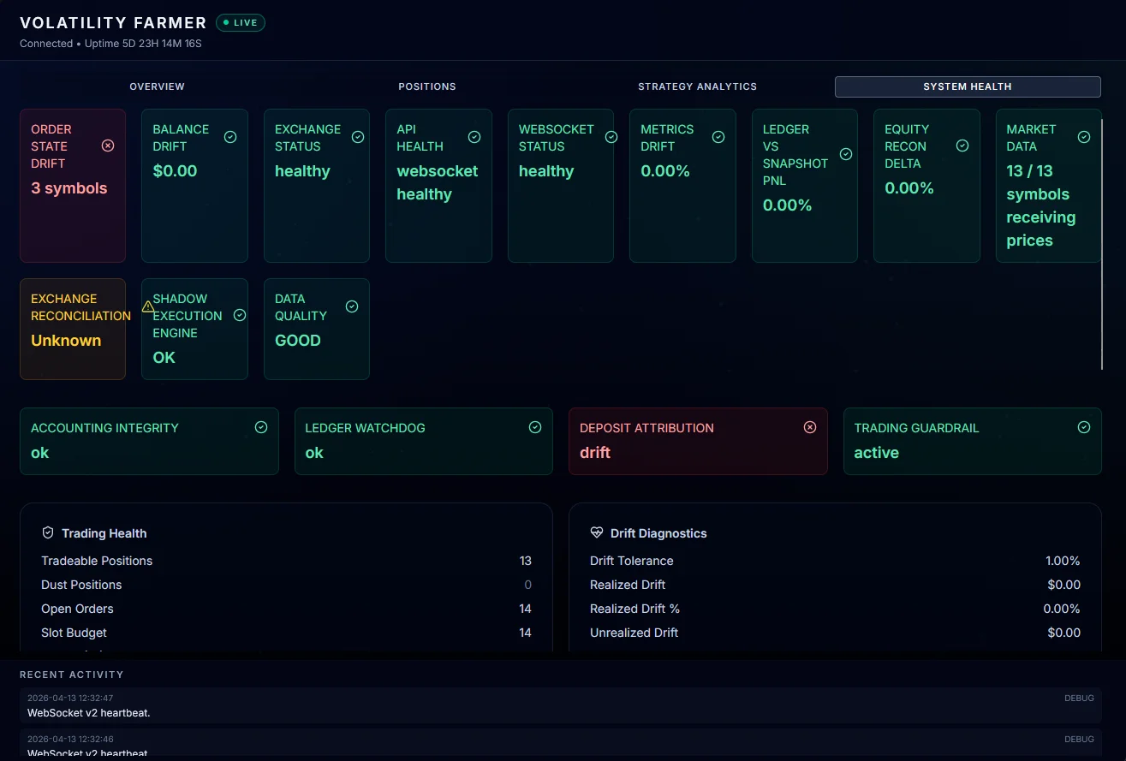Open the Websocket Status healthy card
1126x761 pixels.
click(561, 186)
